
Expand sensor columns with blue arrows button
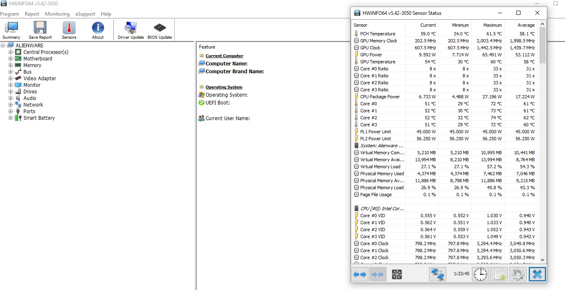[x=360, y=274]
